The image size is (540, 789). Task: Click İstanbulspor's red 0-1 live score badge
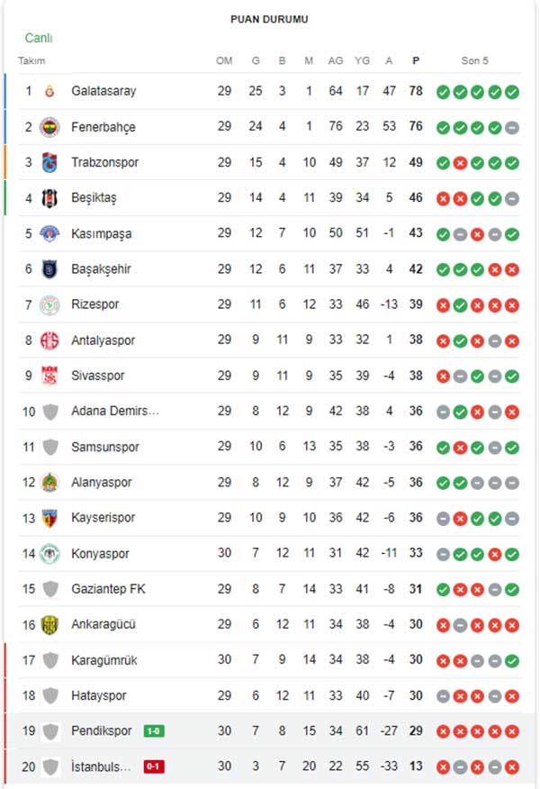point(154,766)
